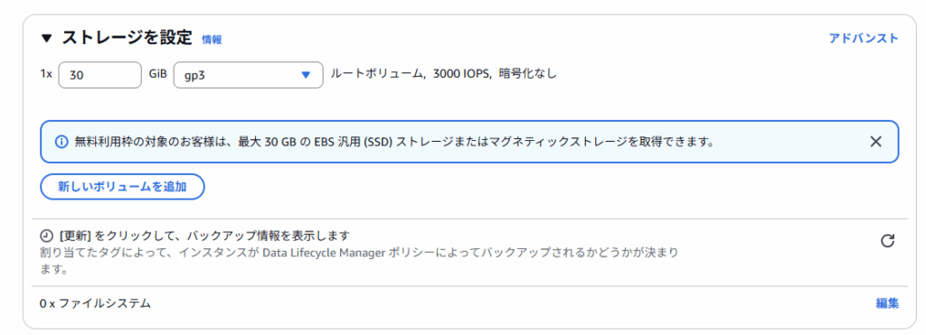Dismiss the free tier storage notice
Screen dimensions: 926x335
pos(875,142)
